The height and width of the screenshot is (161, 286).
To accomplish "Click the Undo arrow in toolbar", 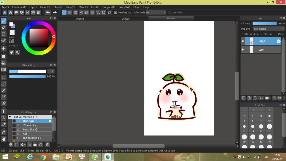I will (x=48, y=12).
